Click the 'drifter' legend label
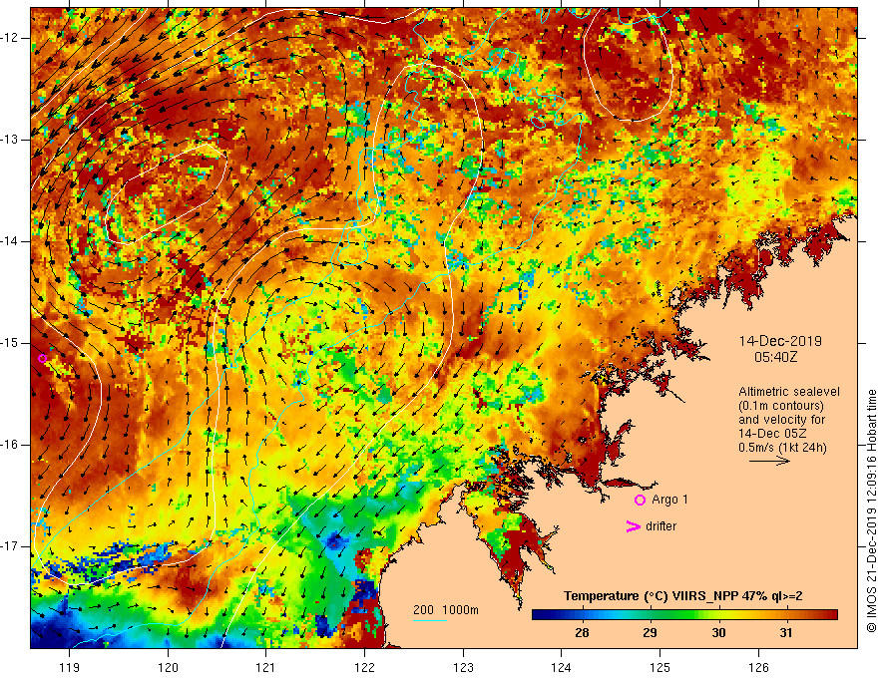 (660, 526)
